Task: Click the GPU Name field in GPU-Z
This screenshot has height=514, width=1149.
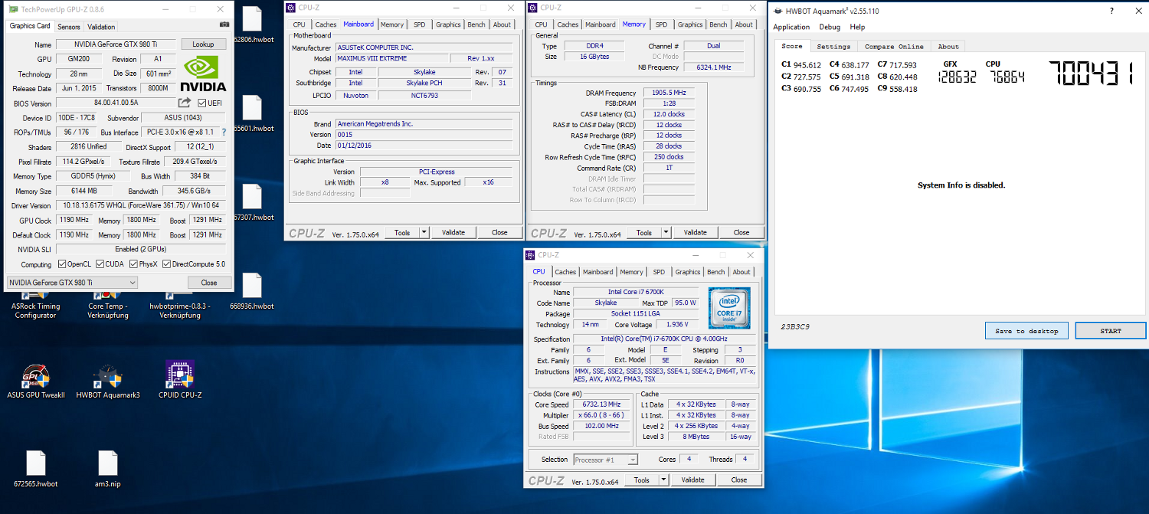Action: tap(115, 44)
